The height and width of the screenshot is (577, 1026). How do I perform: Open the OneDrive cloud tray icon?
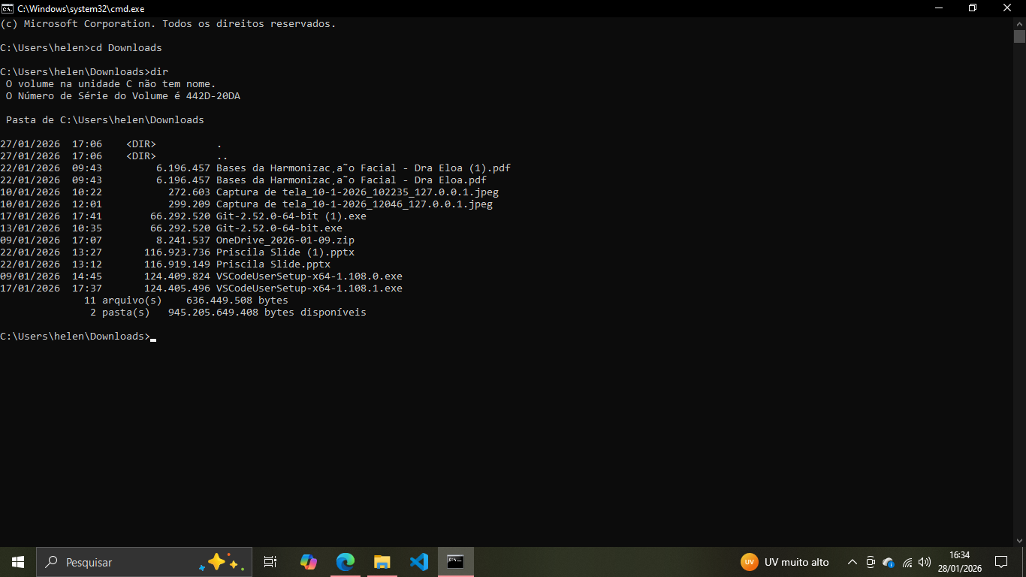[x=889, y=562]
